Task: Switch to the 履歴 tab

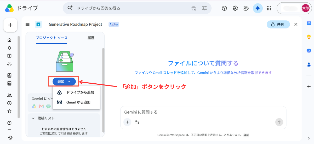Action: pos(91,38)
